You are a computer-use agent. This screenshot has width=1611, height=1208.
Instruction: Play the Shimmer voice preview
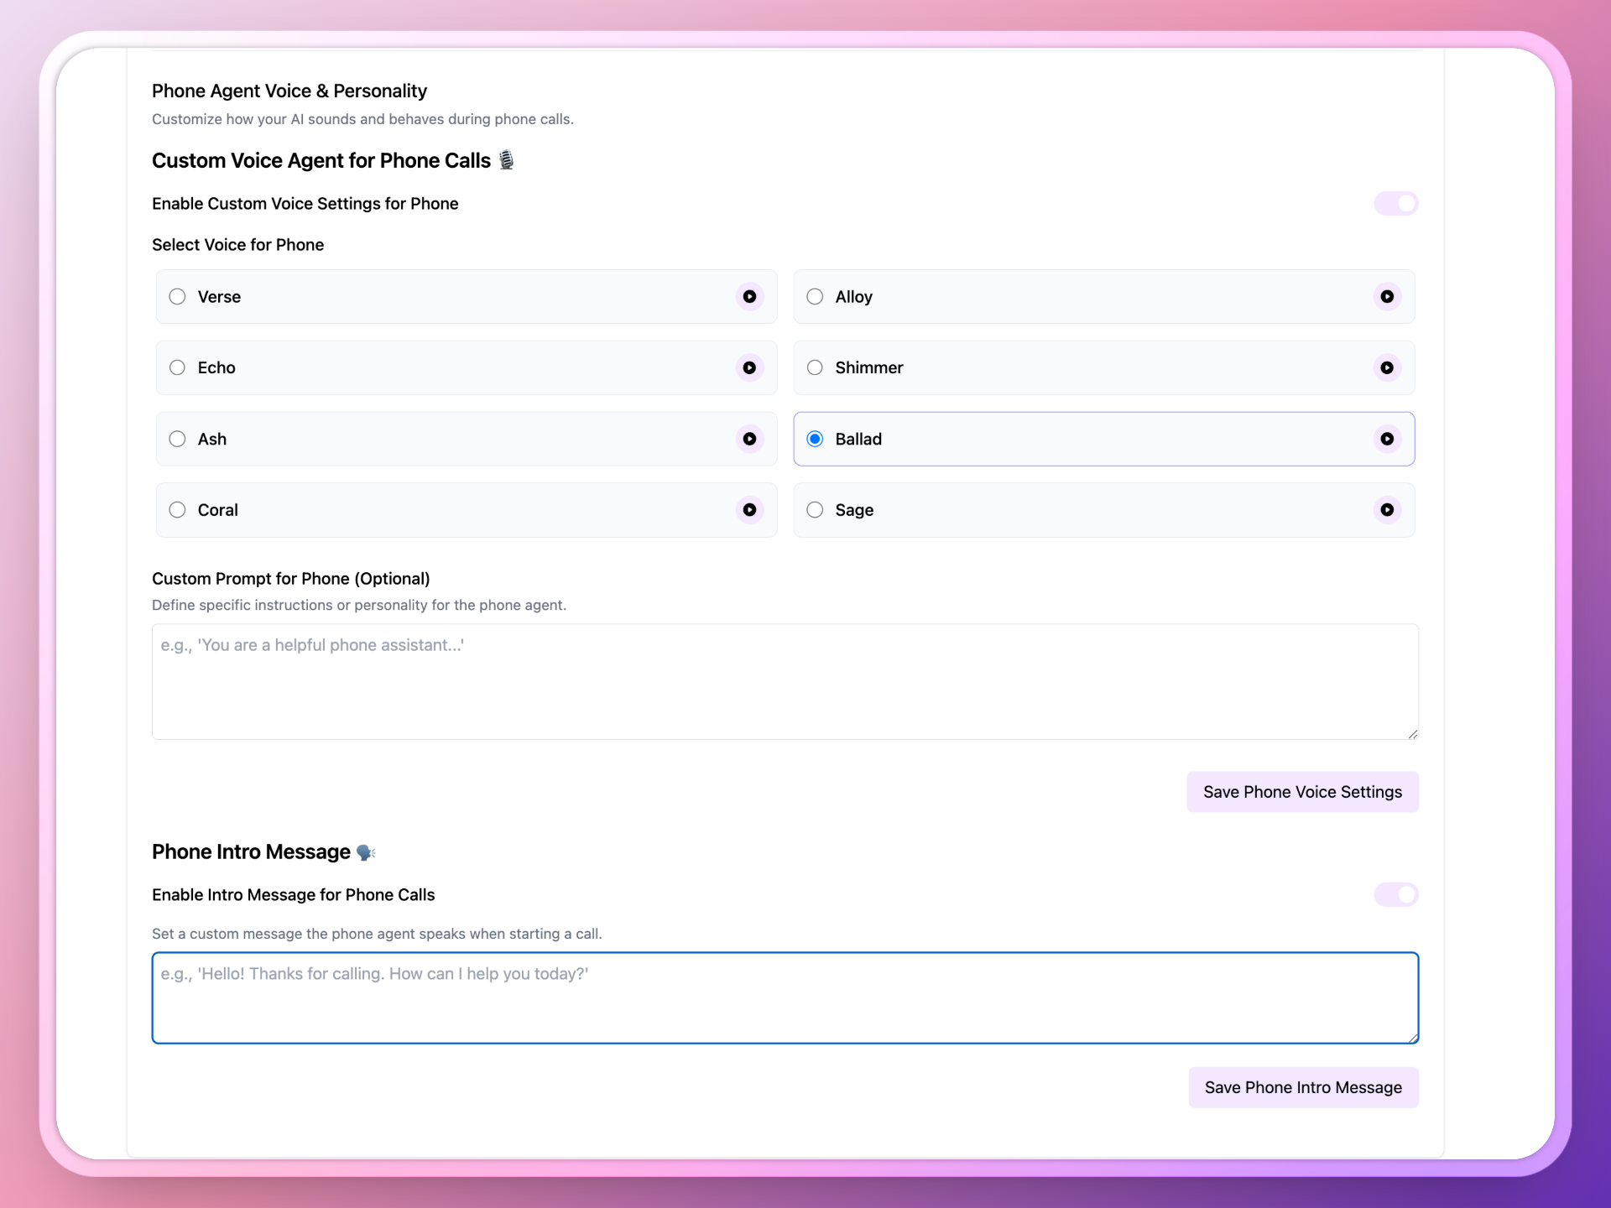1387,367
